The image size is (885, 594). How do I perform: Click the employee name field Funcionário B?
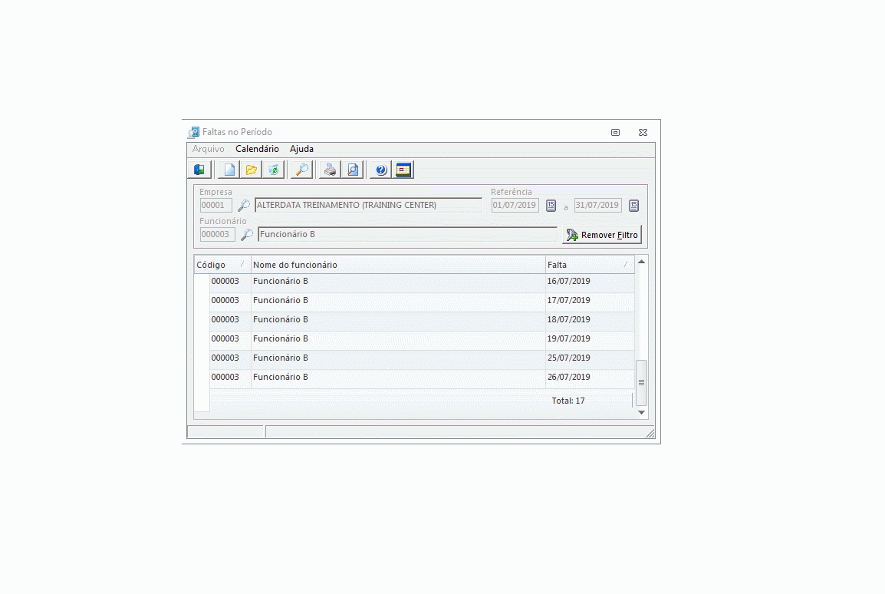407,234
